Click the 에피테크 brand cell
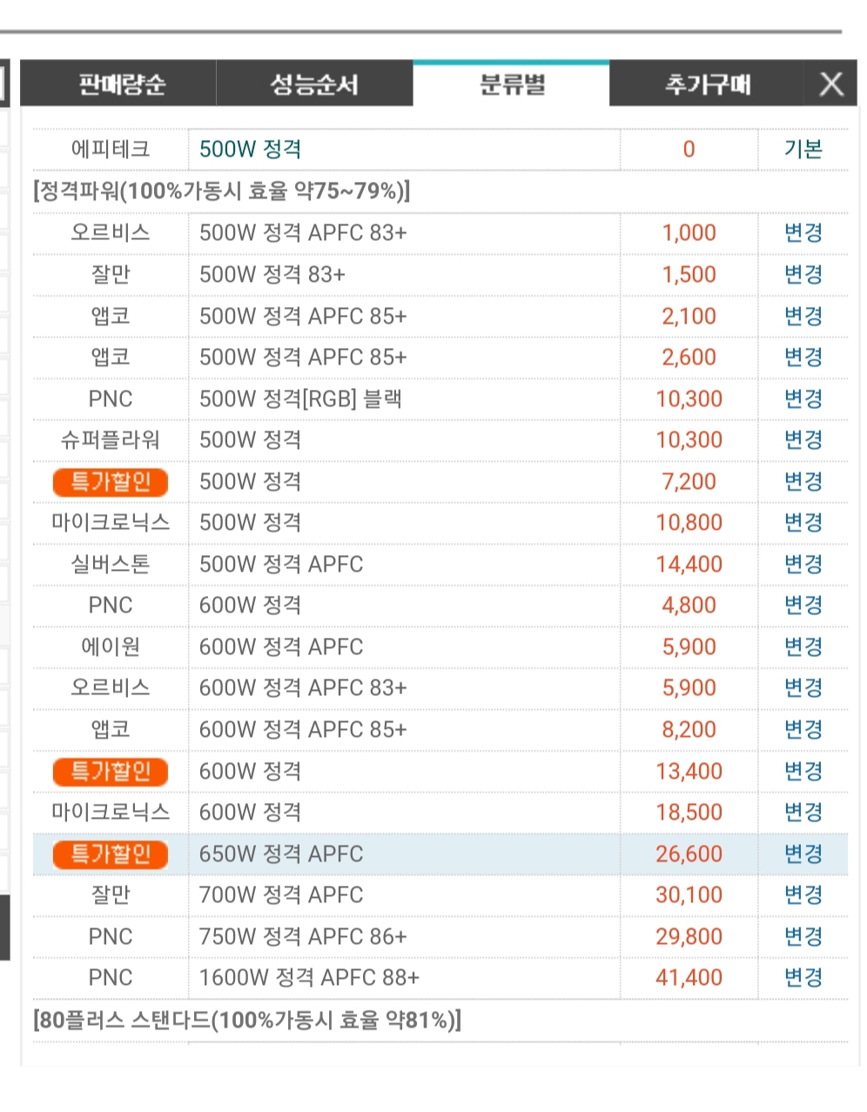The image size is (867, 1112). [111, 150]
